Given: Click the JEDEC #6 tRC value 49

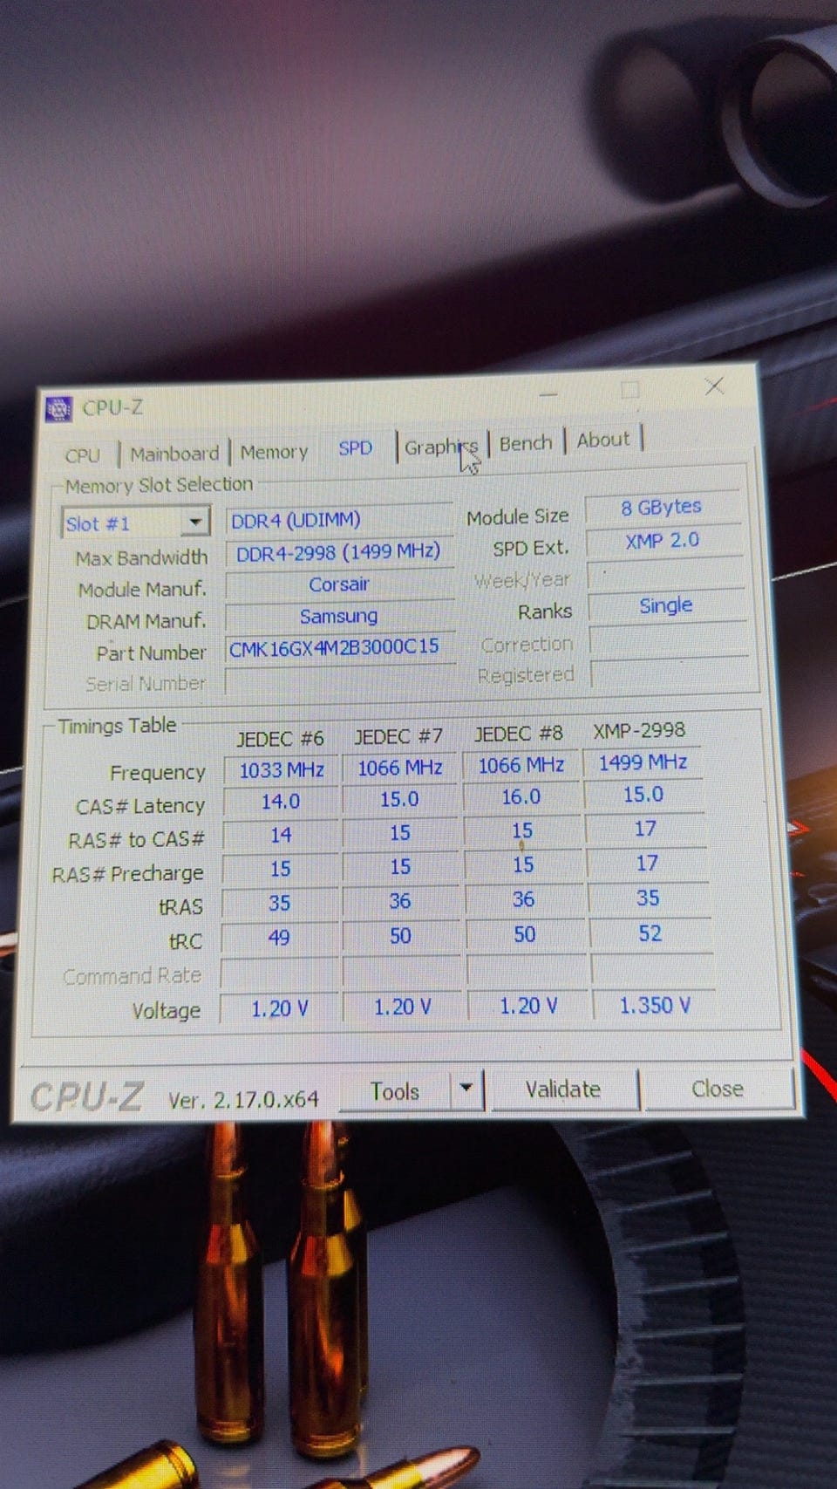Looking at the screenshot, I should (x=279, y=939).
